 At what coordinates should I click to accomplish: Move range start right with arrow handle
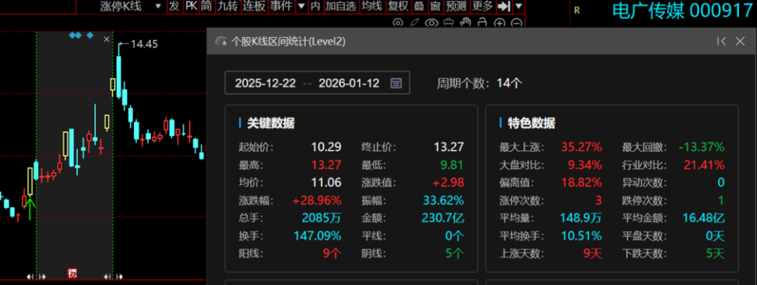coord(43,277)
